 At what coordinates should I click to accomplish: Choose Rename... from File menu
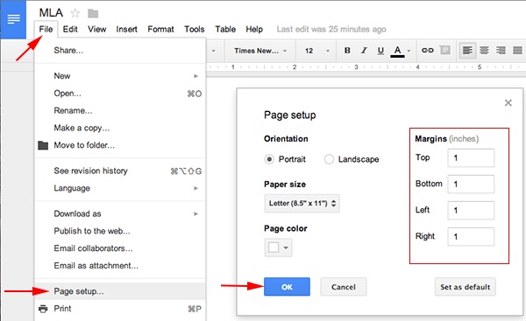119,111
